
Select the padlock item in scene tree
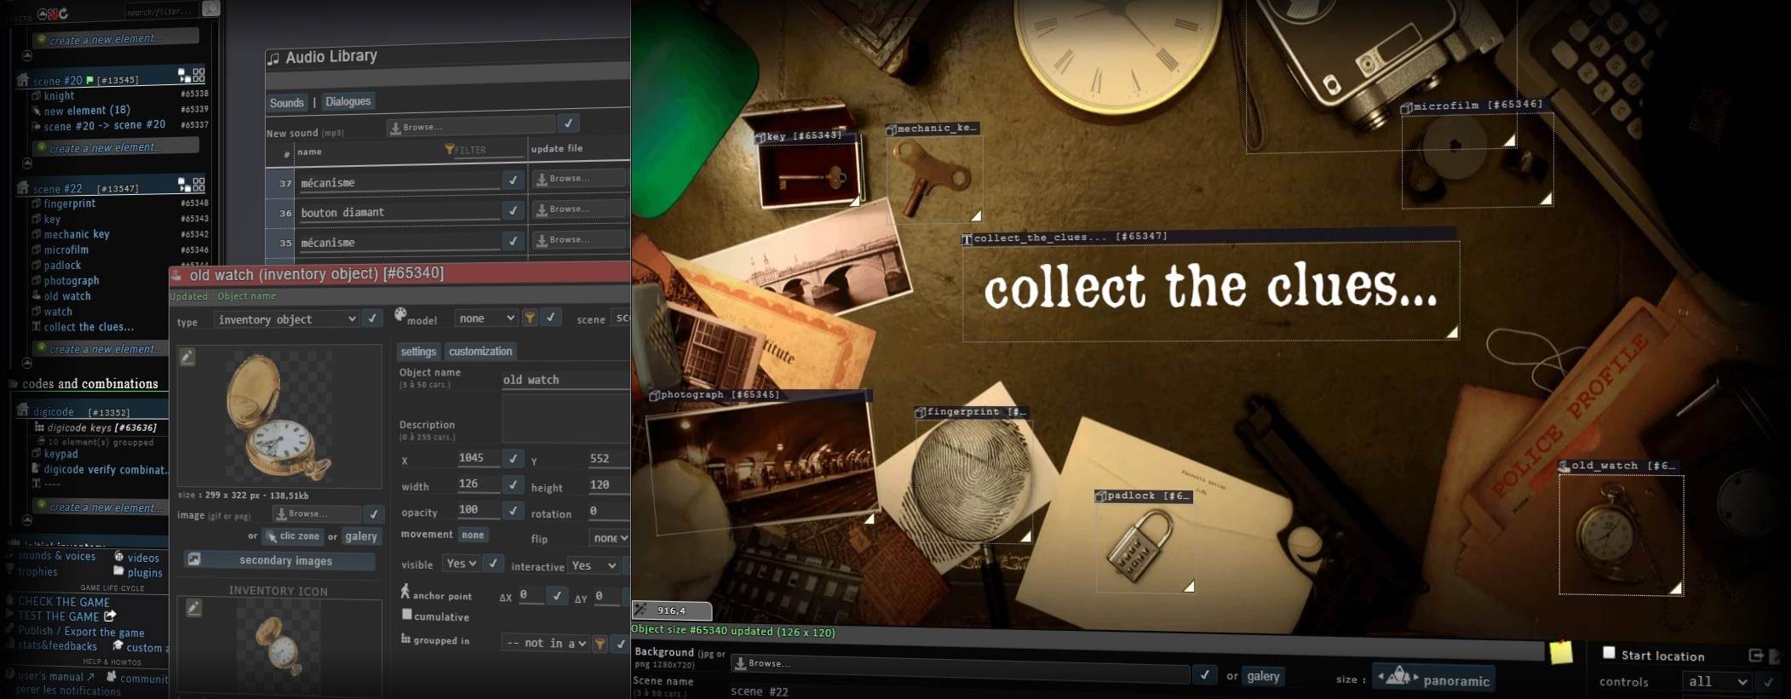62,266
